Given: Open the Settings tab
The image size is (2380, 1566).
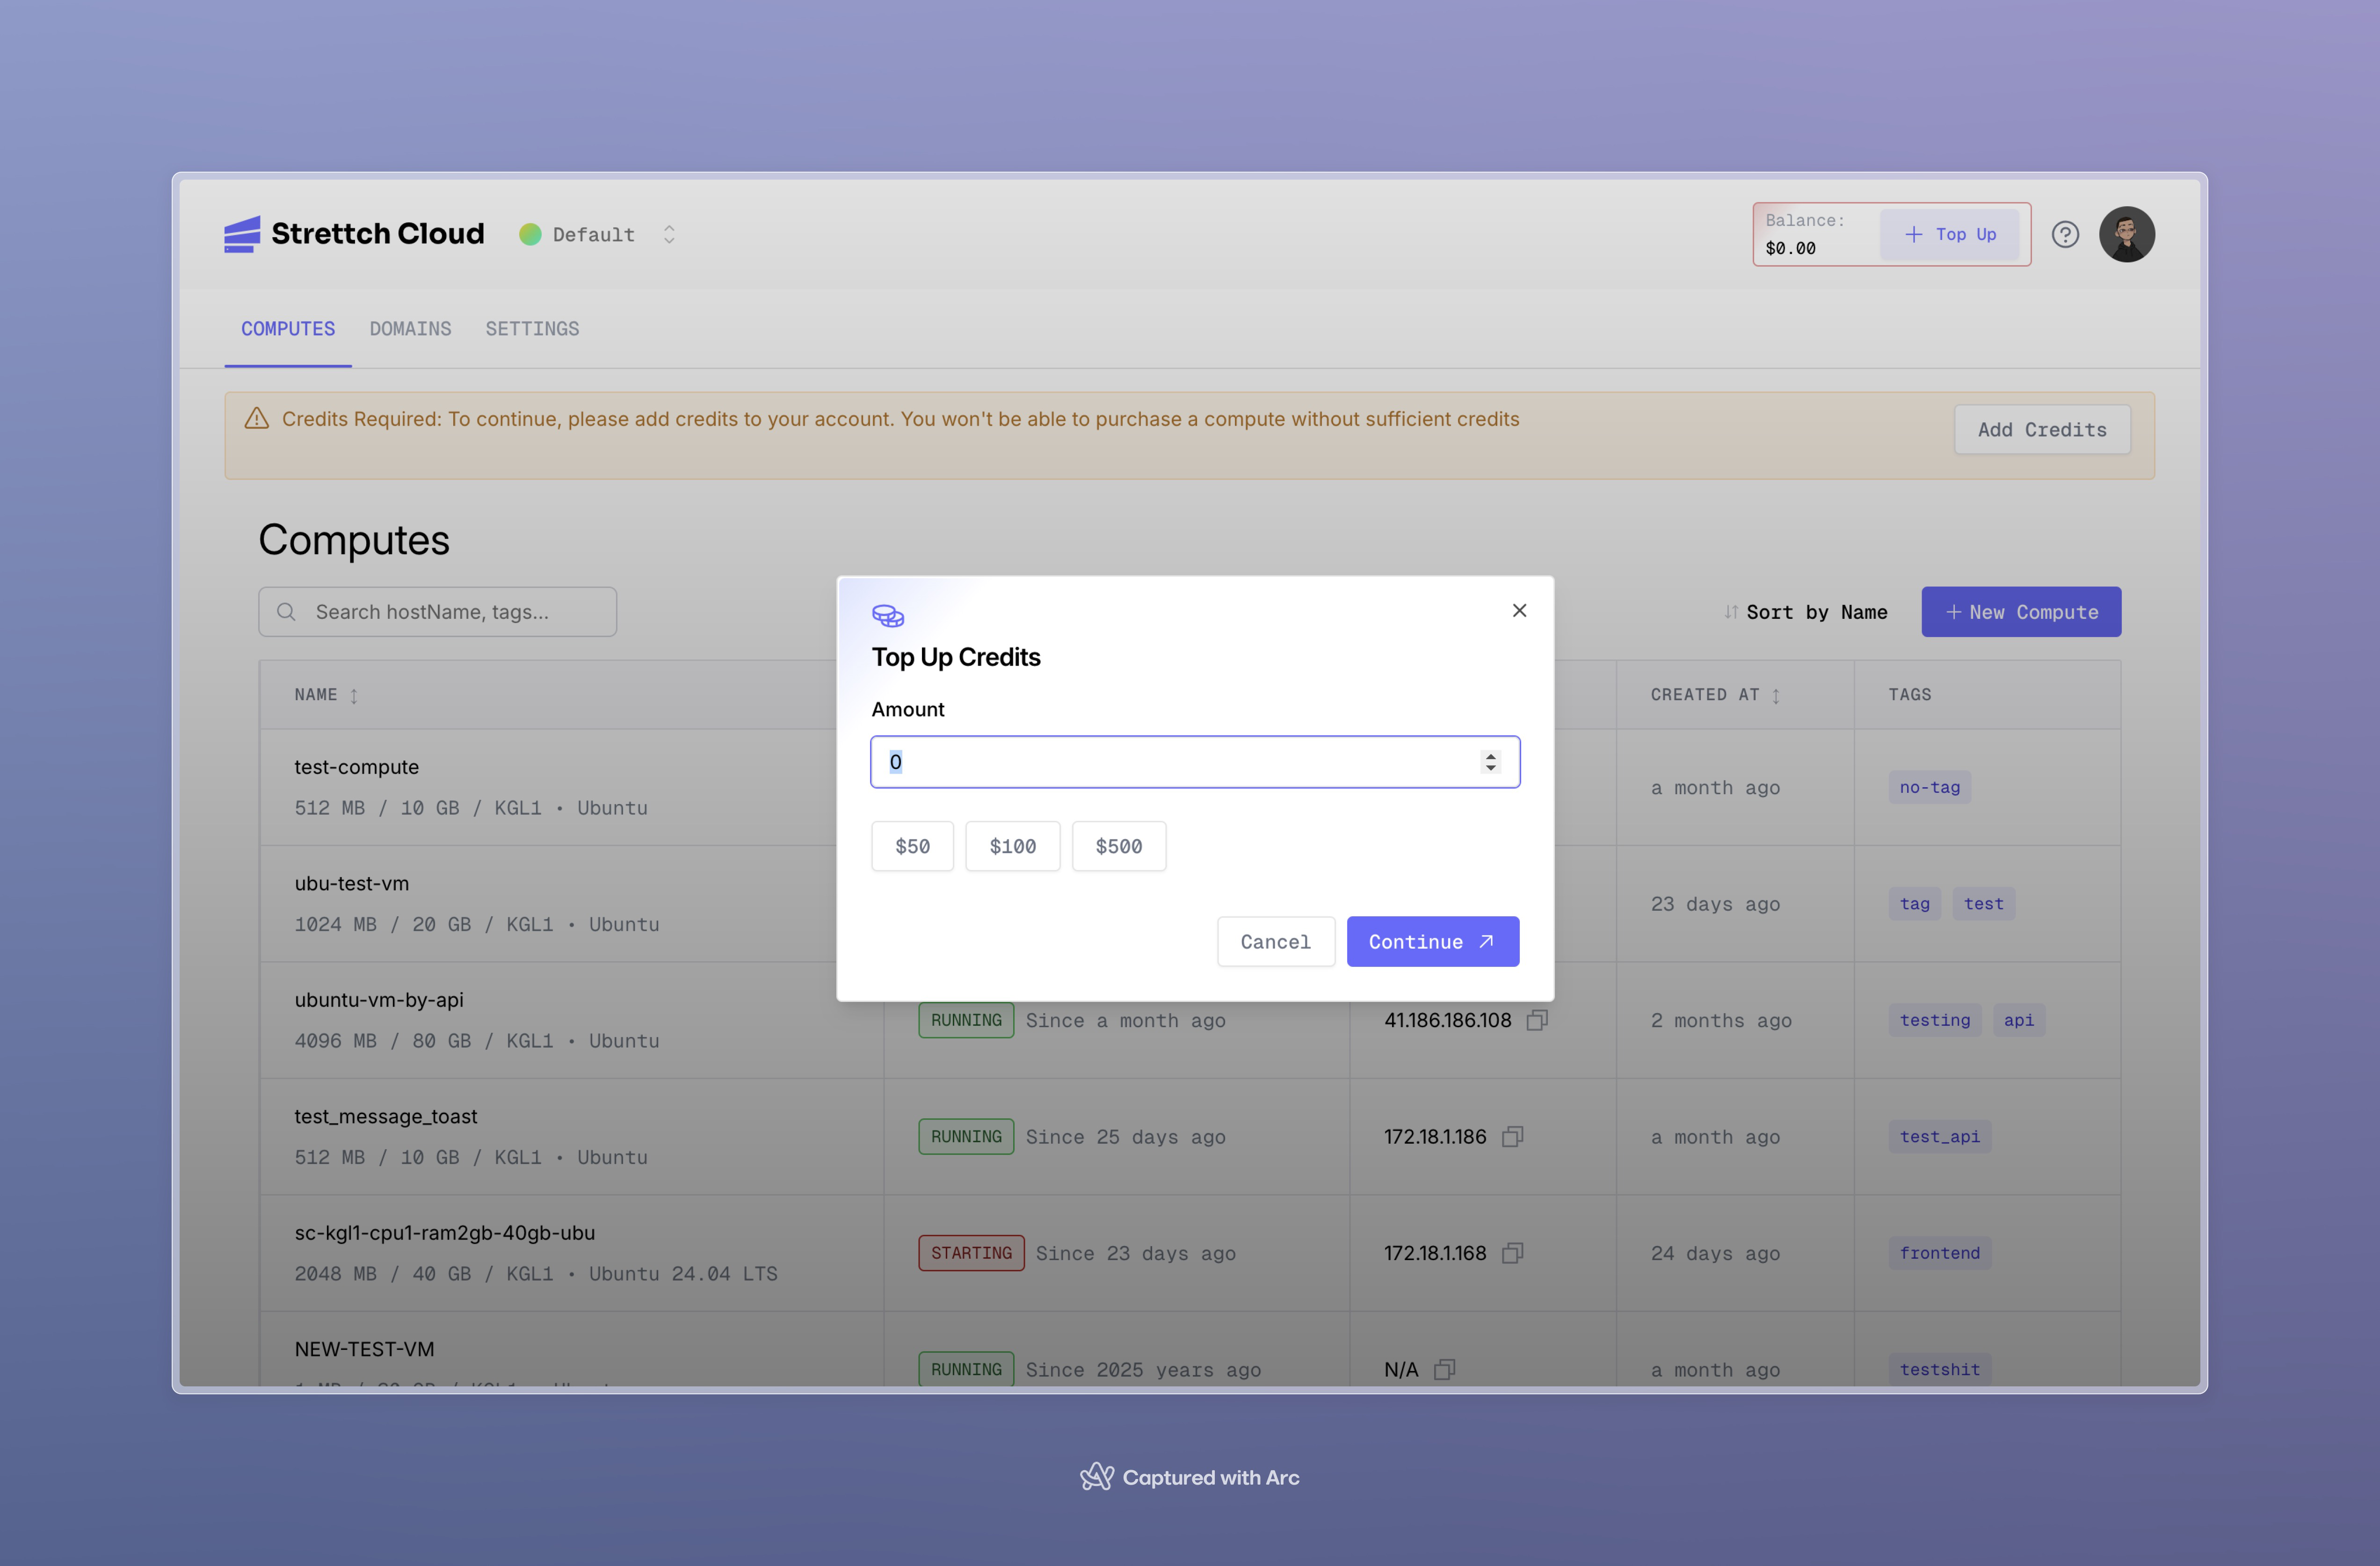Looking at the screenshot, I should (532, 329).
